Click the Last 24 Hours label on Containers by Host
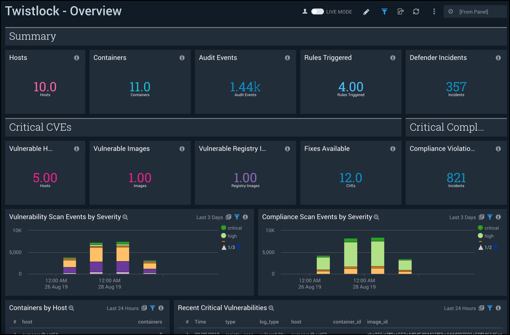 122,308
